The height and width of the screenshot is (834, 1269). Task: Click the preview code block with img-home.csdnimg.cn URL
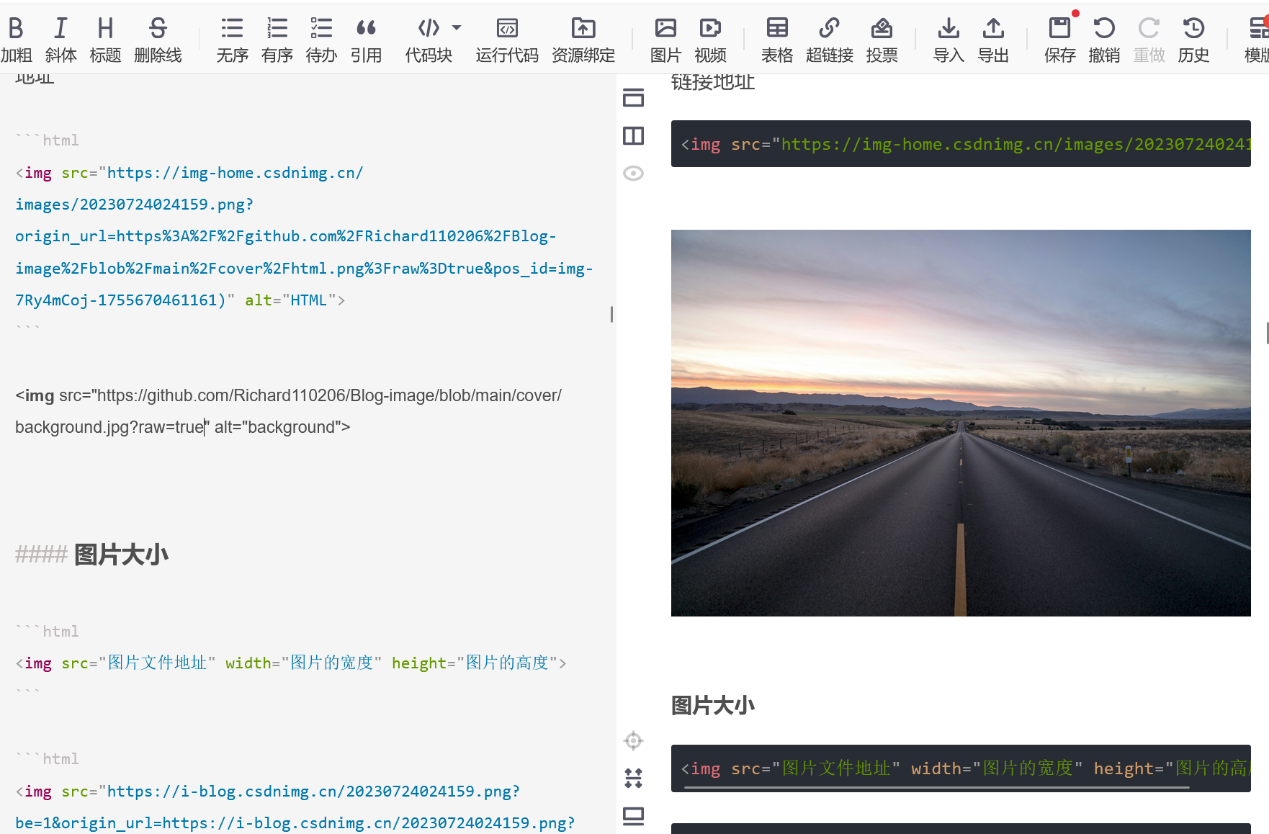point(961,144)
